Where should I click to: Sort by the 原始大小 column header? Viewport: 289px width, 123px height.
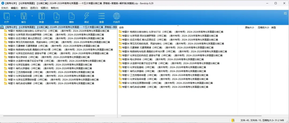pyautogui.click(x=249, y=28)
